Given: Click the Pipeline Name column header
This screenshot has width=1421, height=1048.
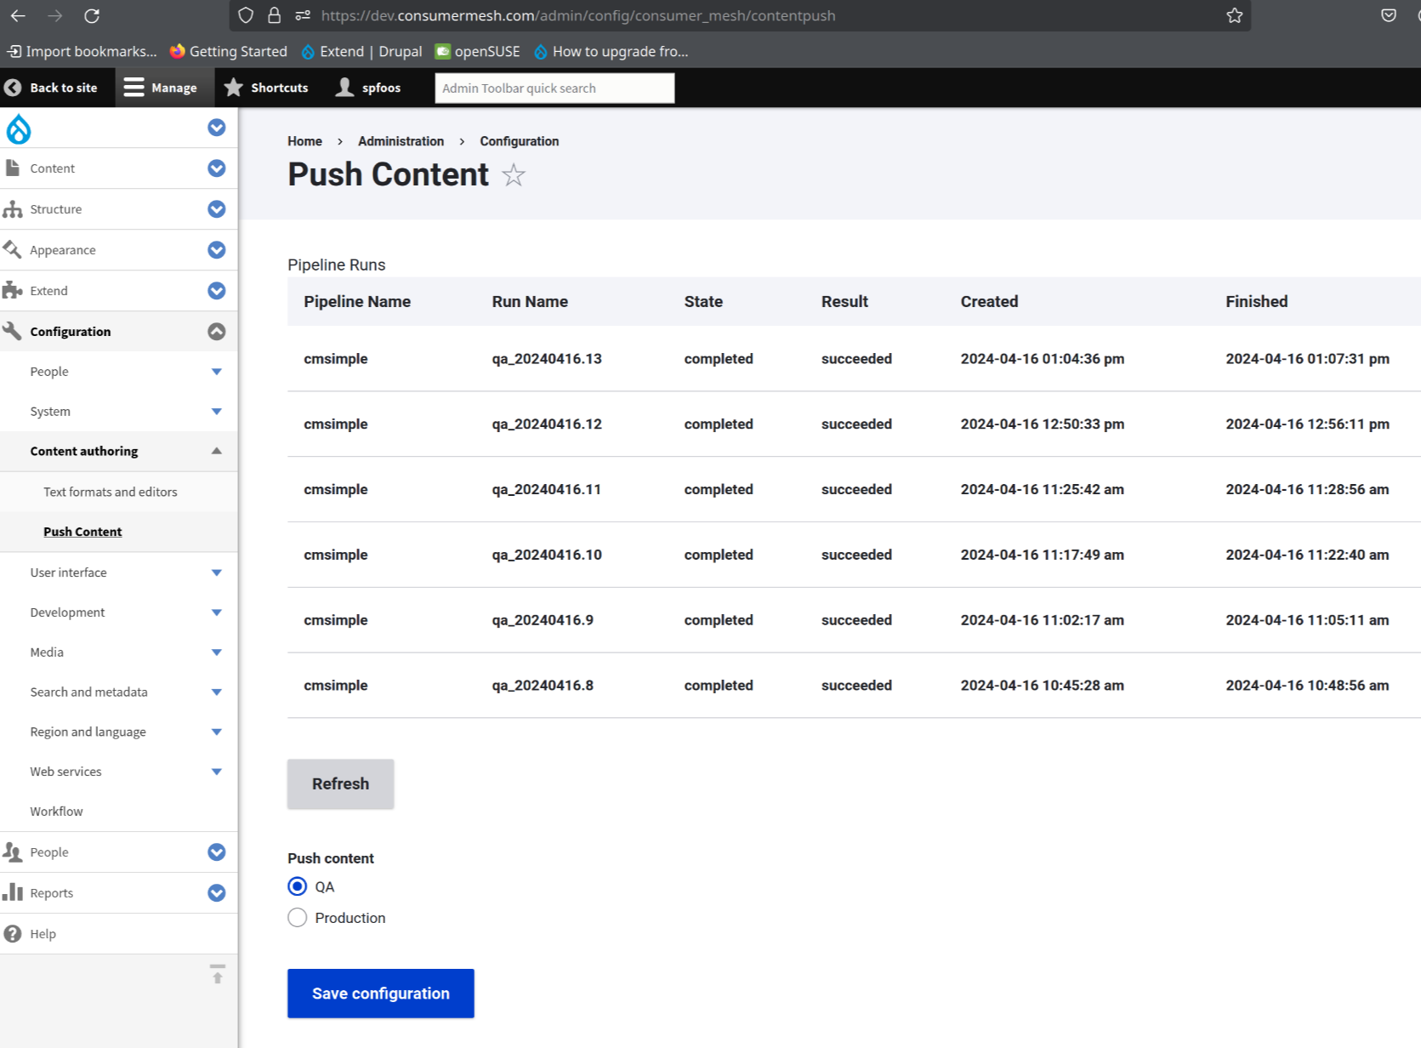Looking at the screenshot, I should tap(357, 301).
